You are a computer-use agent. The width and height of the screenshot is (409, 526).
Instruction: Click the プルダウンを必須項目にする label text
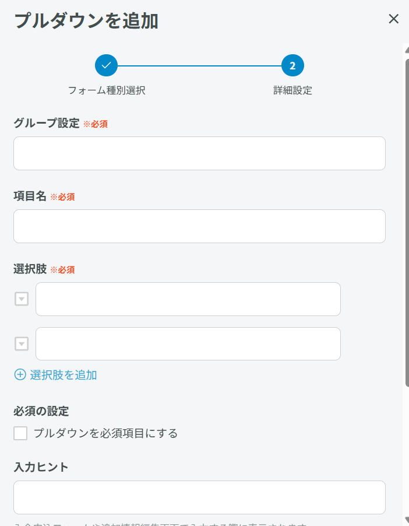tap(105, 433)
